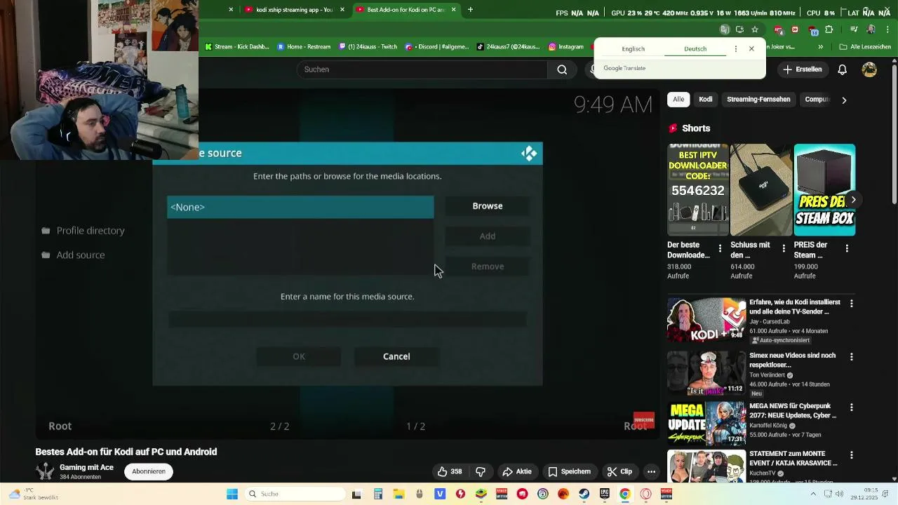Open the Kodi TV-Sender video thumbnail
Image resolution: width=898 pixels, height=505 pixels.
(706, 320)
